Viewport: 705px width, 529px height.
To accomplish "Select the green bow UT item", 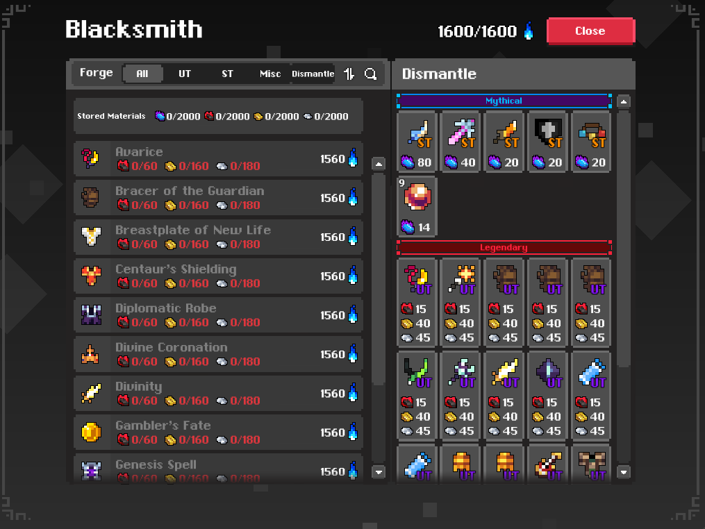I will 417,396.
